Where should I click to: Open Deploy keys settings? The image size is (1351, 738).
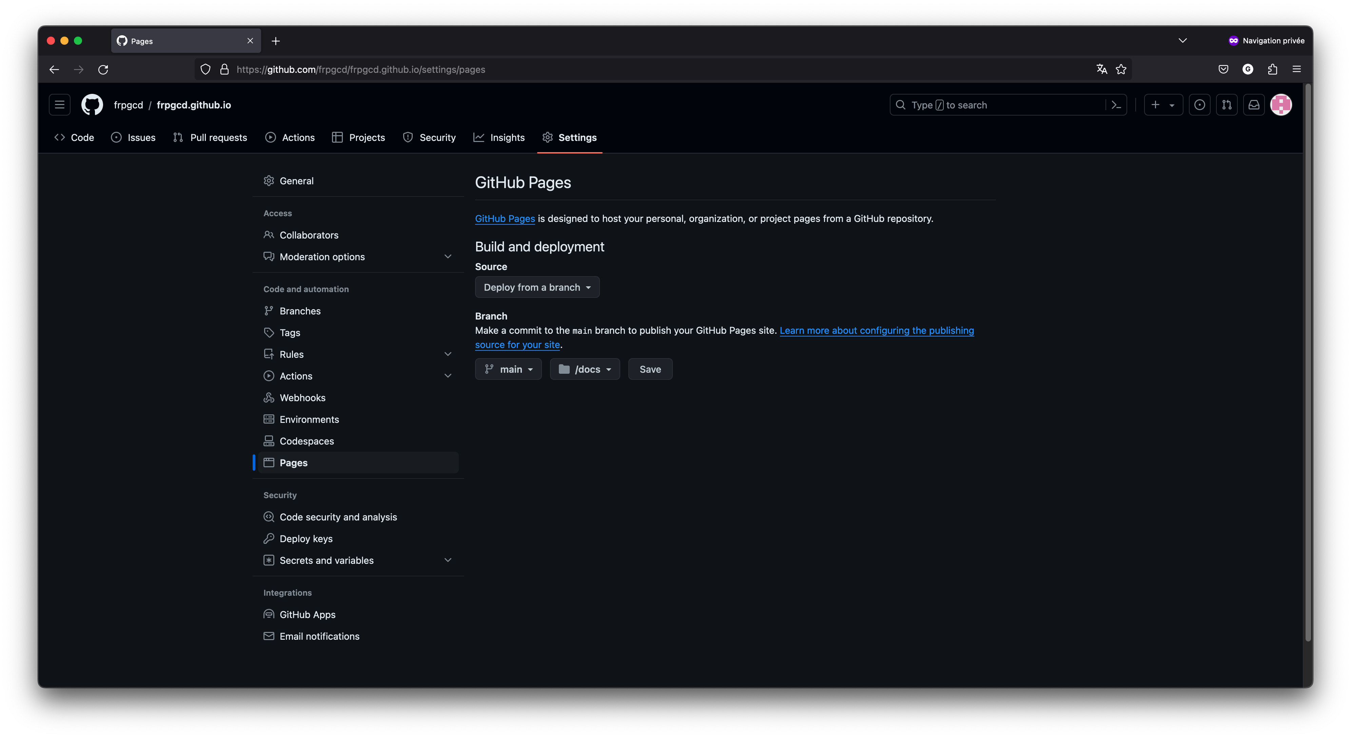coord(358,539)
